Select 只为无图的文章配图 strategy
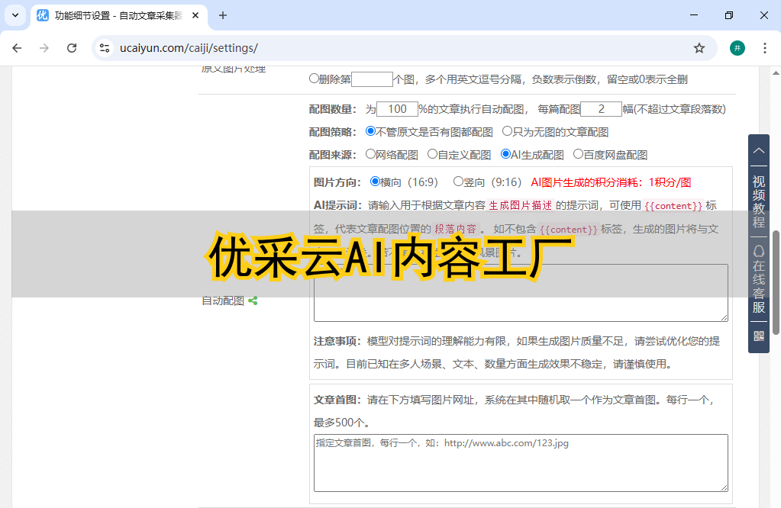This screenshot has height=508, width=781. 507,131
